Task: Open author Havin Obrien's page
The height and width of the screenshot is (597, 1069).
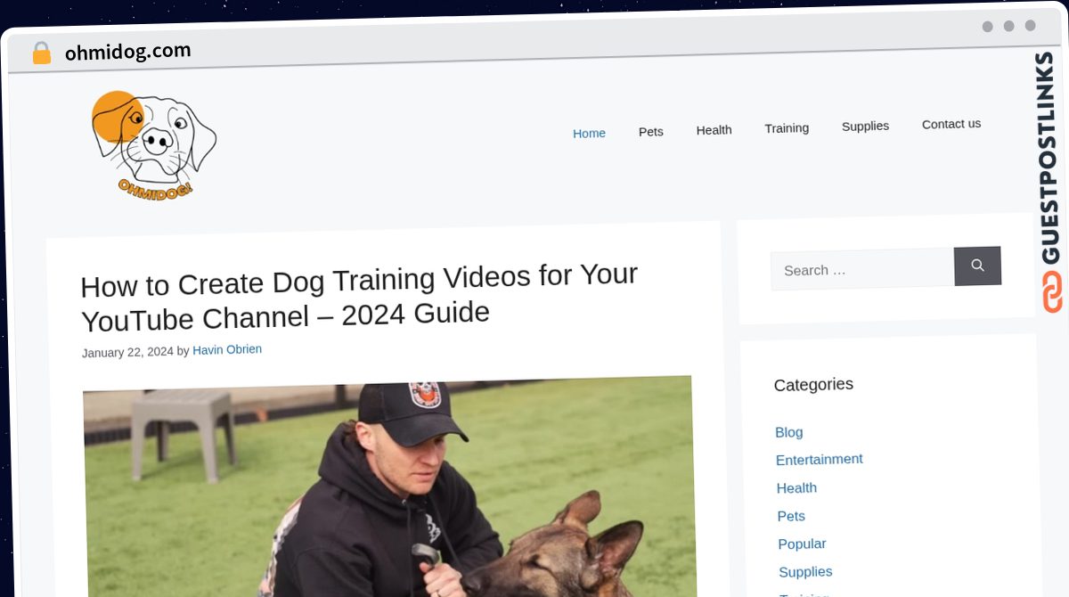Action: point(227,349)
